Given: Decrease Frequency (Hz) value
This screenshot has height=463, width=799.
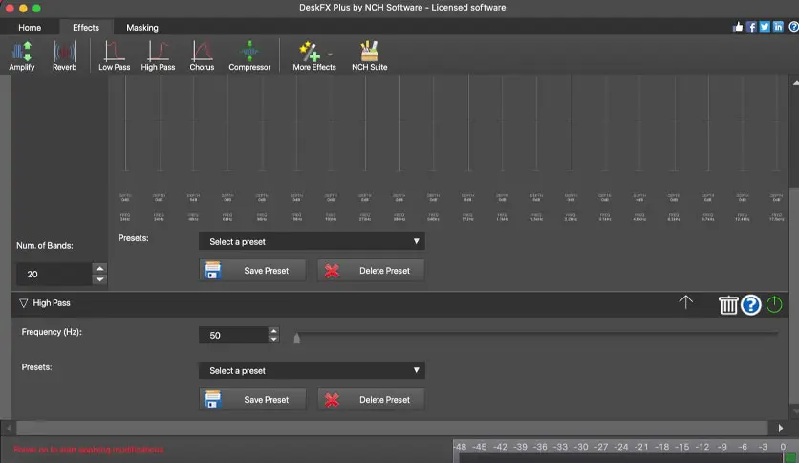Looking at the screenshot, I should 273,339.
